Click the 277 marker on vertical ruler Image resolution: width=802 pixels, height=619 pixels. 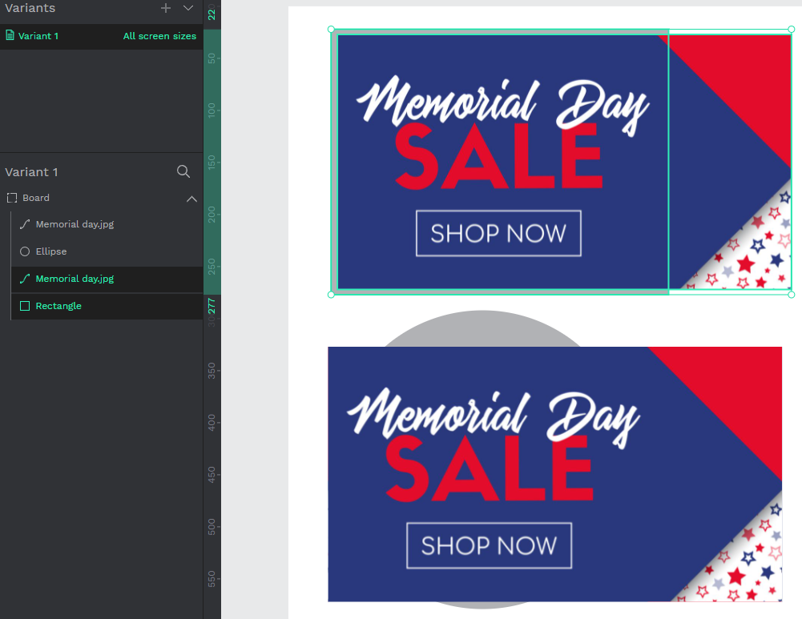(212, 306)
